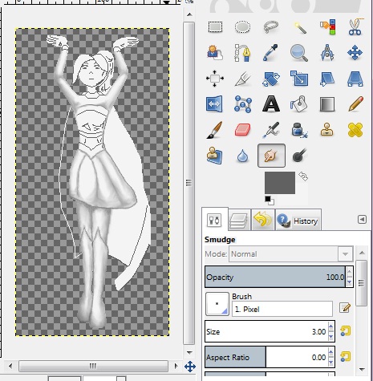Select the Text tool
This screenshot has width=373, height=381.
(271, 103)
